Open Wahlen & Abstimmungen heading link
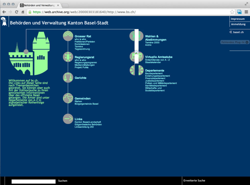The image size is (250, 185). 156,38
